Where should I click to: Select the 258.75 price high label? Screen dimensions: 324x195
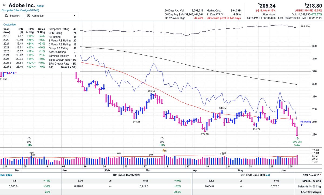tap(222, 108)
